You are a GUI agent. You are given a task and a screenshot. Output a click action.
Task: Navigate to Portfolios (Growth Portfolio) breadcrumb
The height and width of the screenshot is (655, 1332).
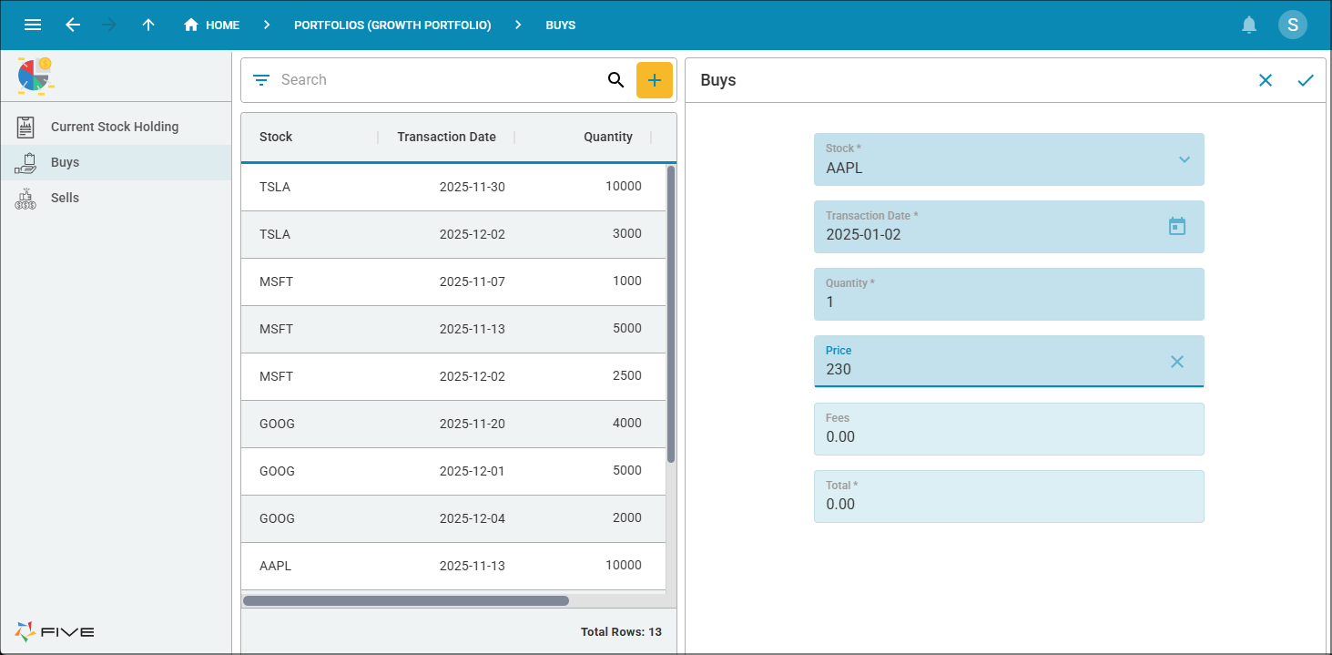(392, 25)
